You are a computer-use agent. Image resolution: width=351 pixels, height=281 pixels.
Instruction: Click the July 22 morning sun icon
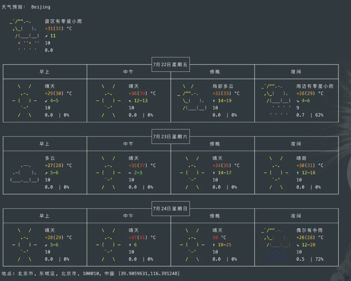(x=25, y=101)
